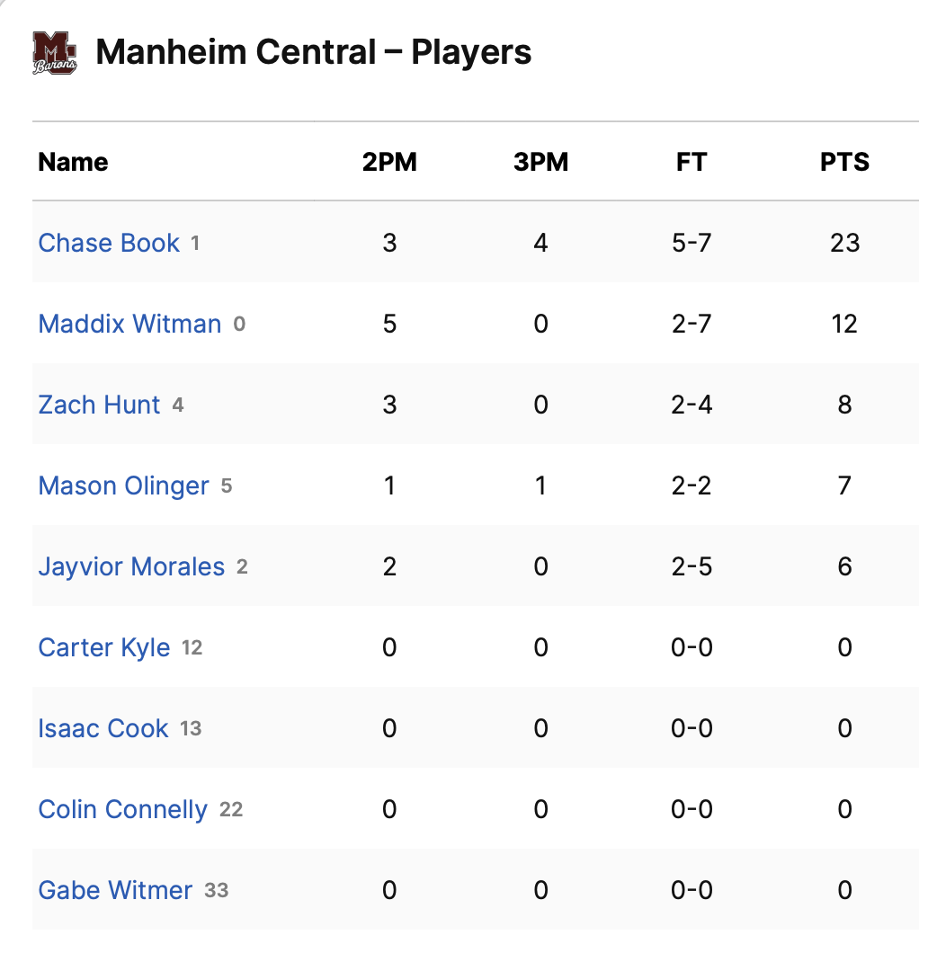Open Mason Olinger player page
The height and width of the screenshot is (962, 928).
coord(123,485)
